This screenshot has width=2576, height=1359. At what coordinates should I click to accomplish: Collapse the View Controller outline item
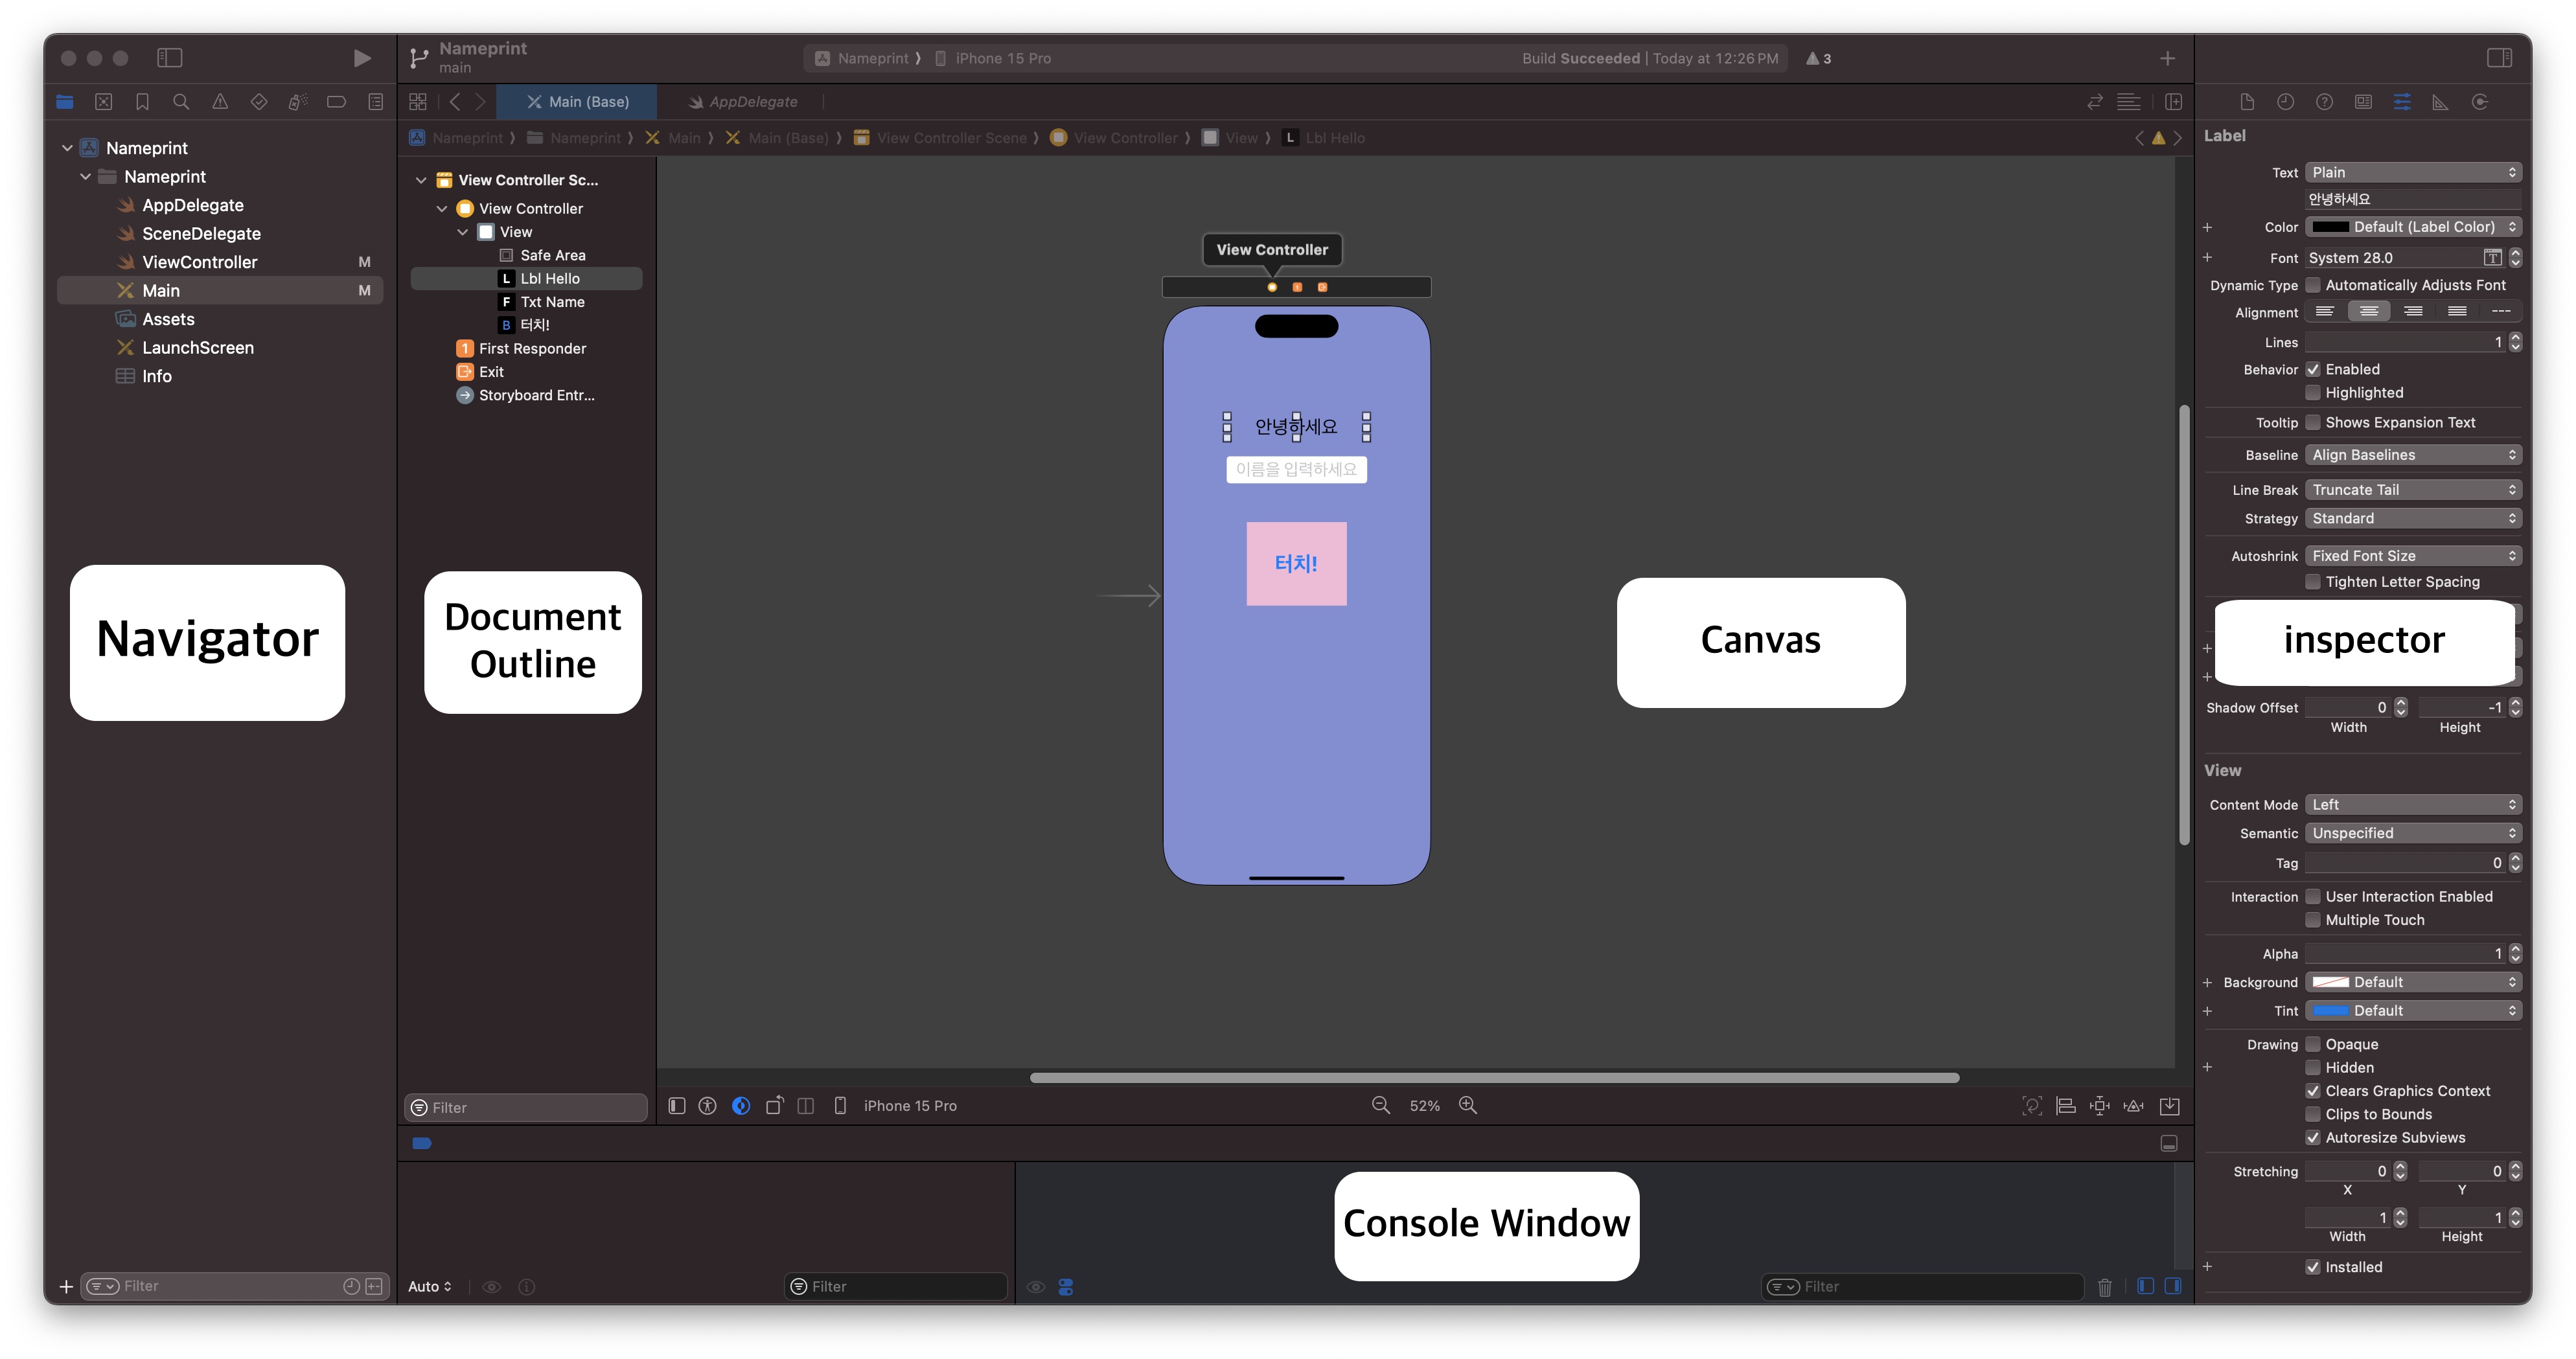(x=442, y=208)
